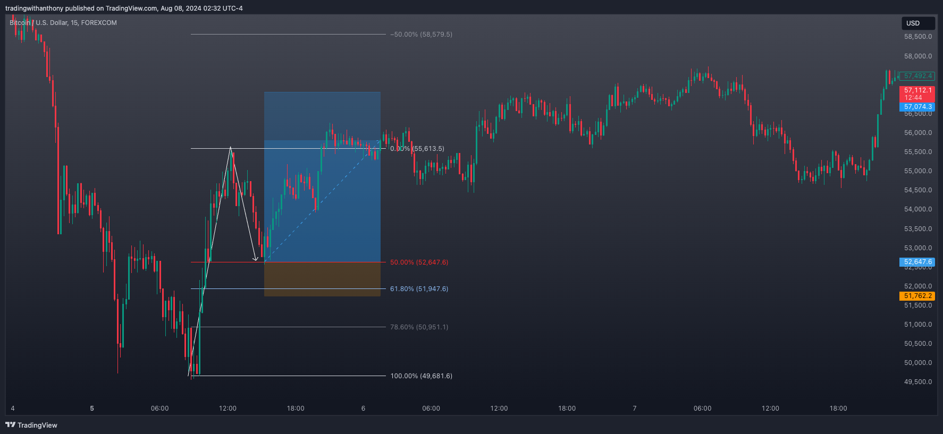The height and width of the screenshot is (434, 943).
Task: Click the date label 7 on time axis
Action: click(x=635, y=409)
